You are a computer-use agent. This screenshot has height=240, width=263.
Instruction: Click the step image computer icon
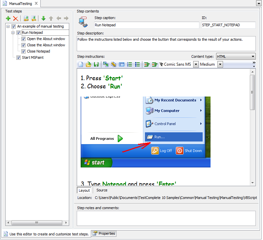83,22
